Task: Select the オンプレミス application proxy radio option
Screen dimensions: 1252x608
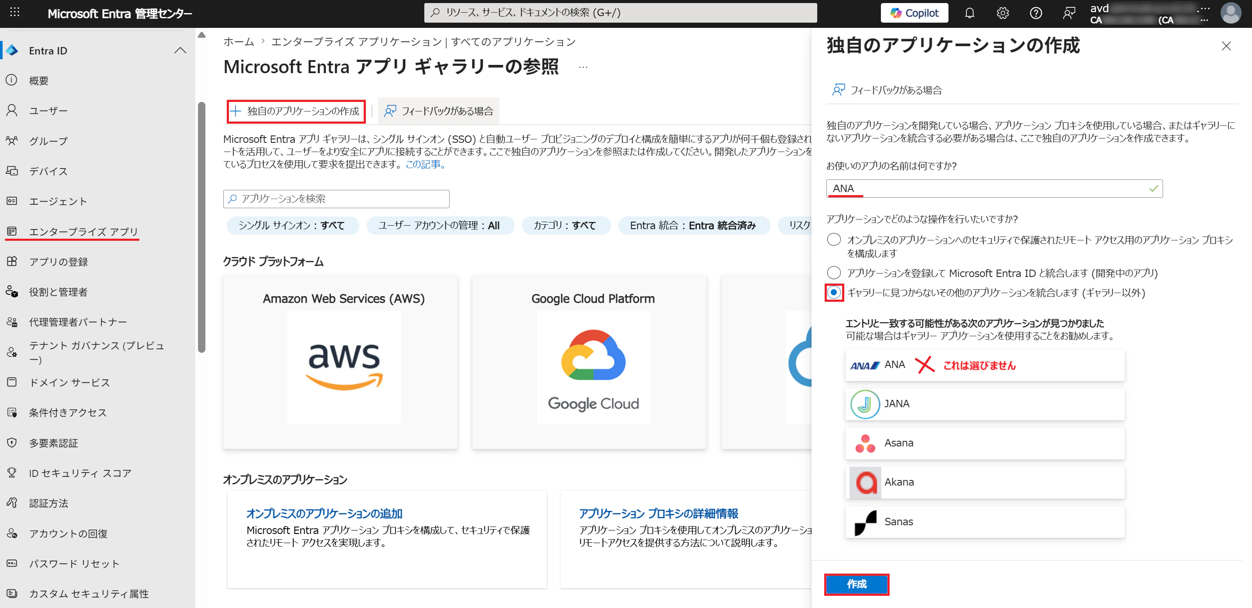Action: [833, 240]
